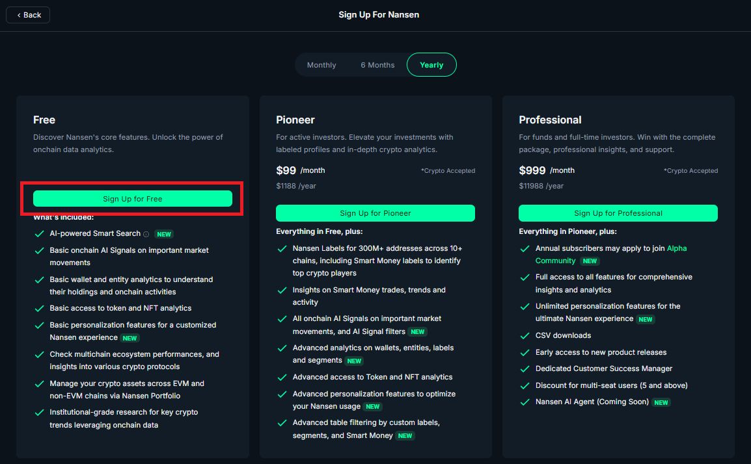Click the NEW badge after Nansen AI Agent
Screen dimensions: 751x464
click(x=661, y=403)
